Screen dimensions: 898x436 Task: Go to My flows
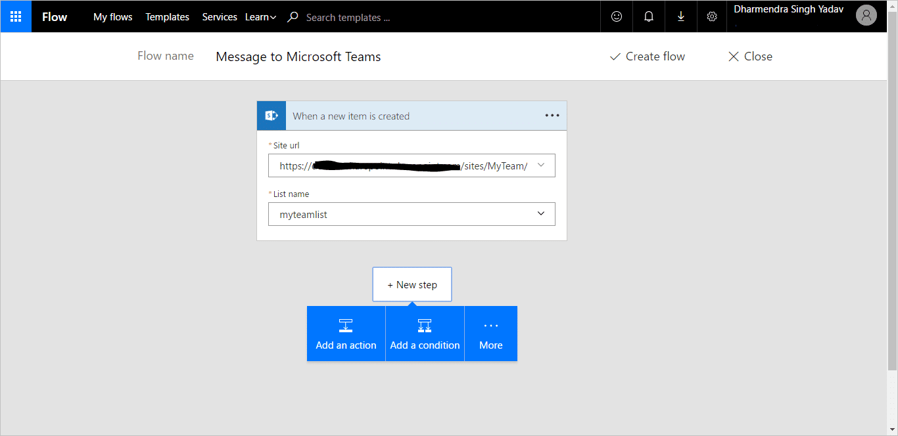[x=112, y=17]
